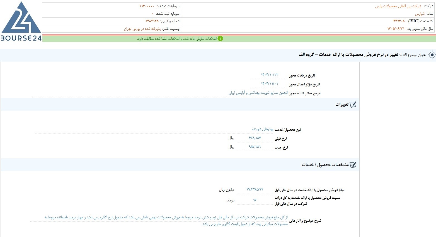The width and height of the screenshot is (436, 237).
Task: Click the تغییرات section heading
Action: 342,105
